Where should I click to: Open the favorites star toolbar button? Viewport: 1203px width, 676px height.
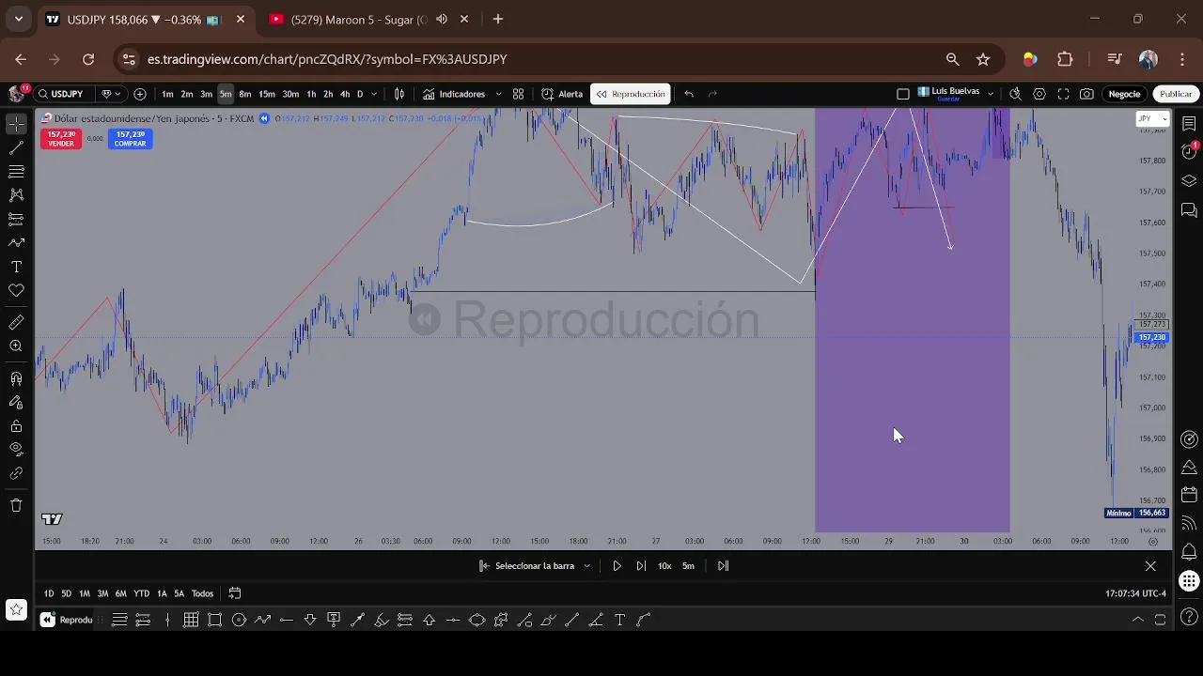[16, 609]
